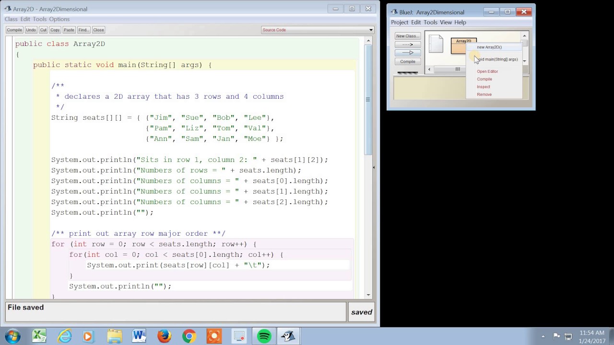Open Spotify from the taskbar
The width and height of the screenshot is (614, 345).
(x=264, y=336)
